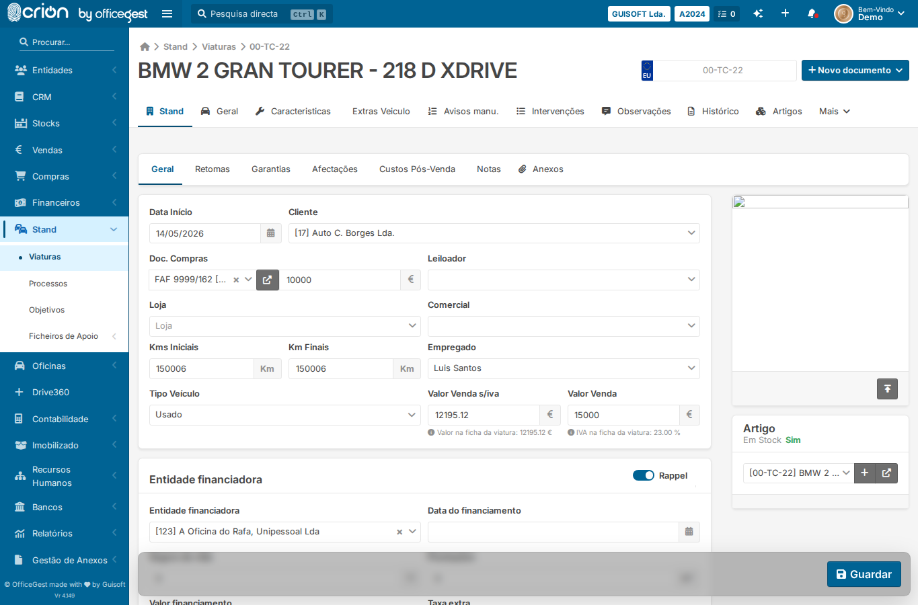Open the Custos Pós-Venda sub-tab
Viewport: 918px width, 605px height.
click(417, 169)
